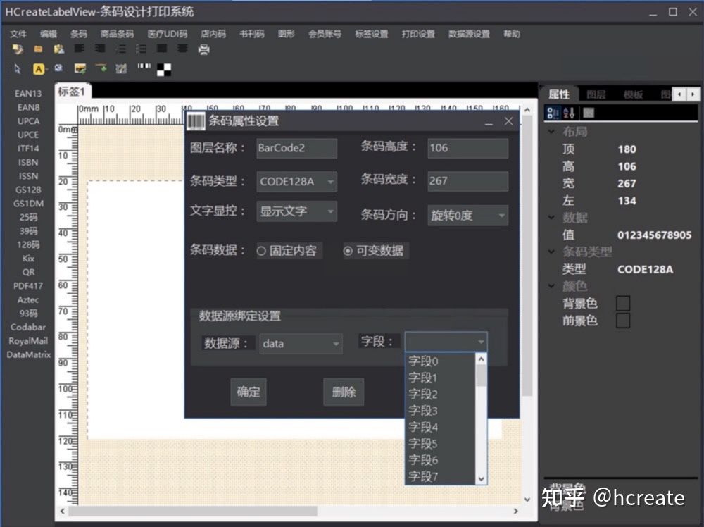Screen dimensions: 704x527
Task: Select the 可变数据 radio button
Action: click(x=348, y=251)
